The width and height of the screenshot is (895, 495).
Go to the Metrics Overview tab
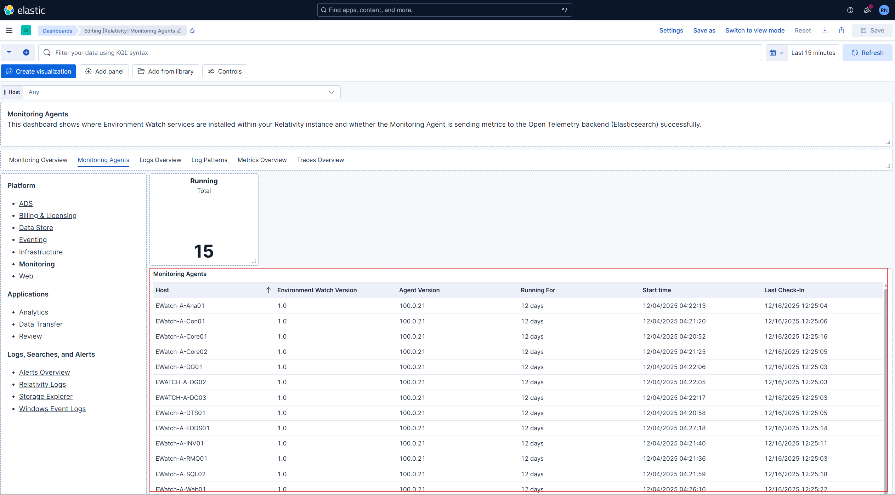coord(262,160)
